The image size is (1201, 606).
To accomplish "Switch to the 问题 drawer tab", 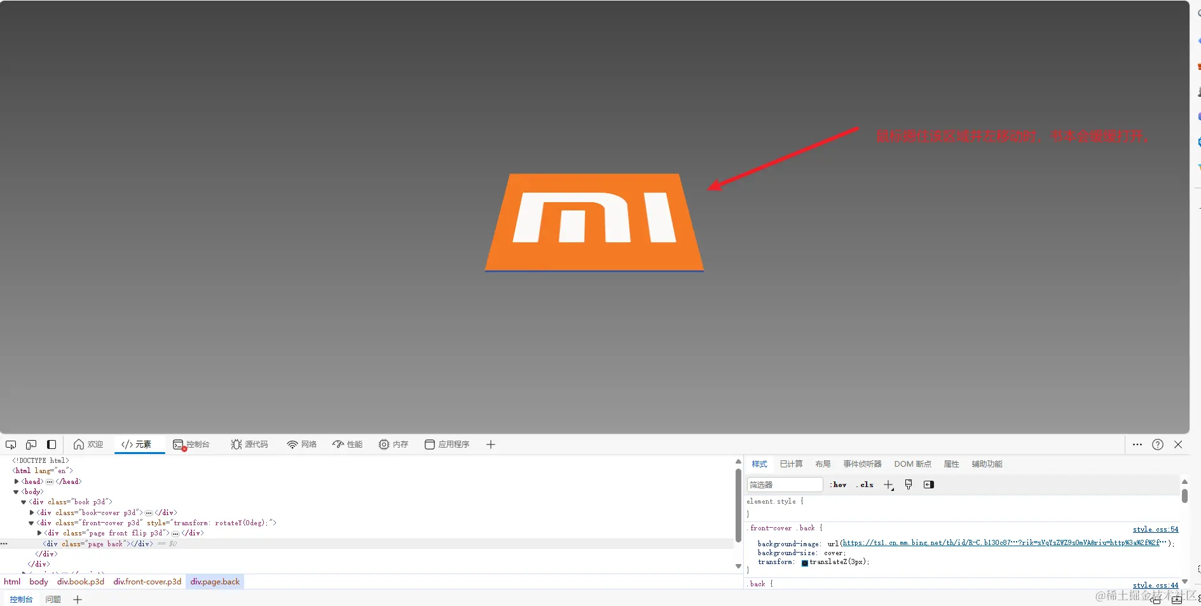I will [x=53, y=600].
